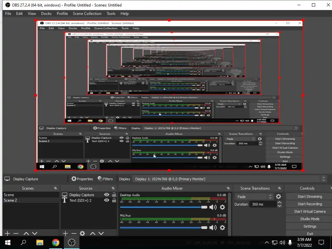
Task: Open the Tools menu
Action: (x=111, y=14)
